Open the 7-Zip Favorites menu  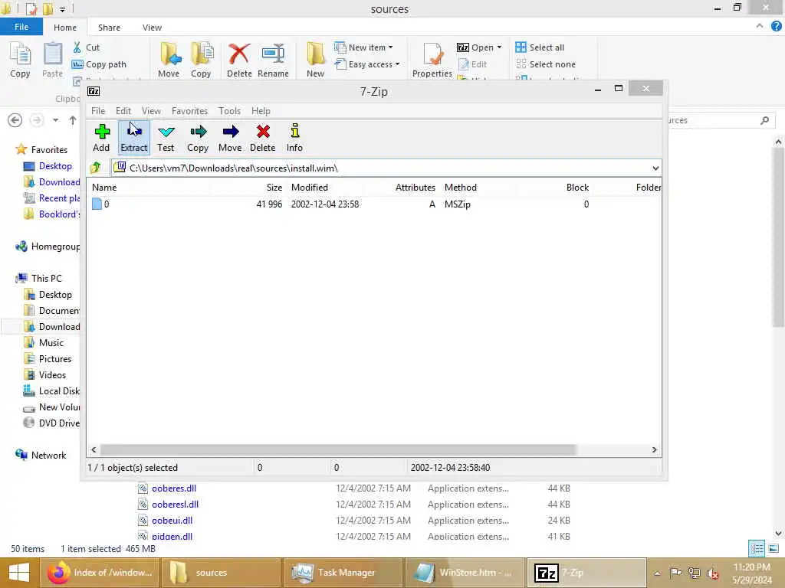(189, 111)
